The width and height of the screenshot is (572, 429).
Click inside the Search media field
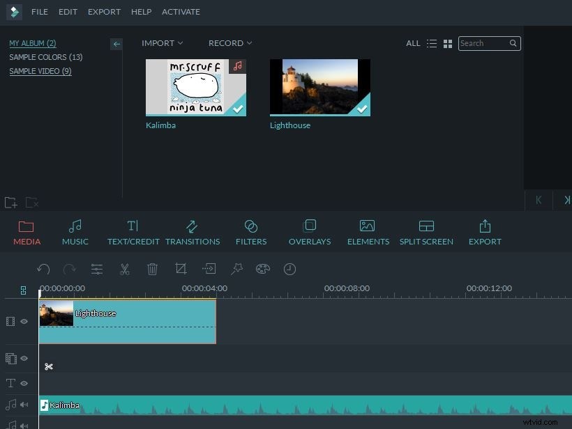(485, 43)
